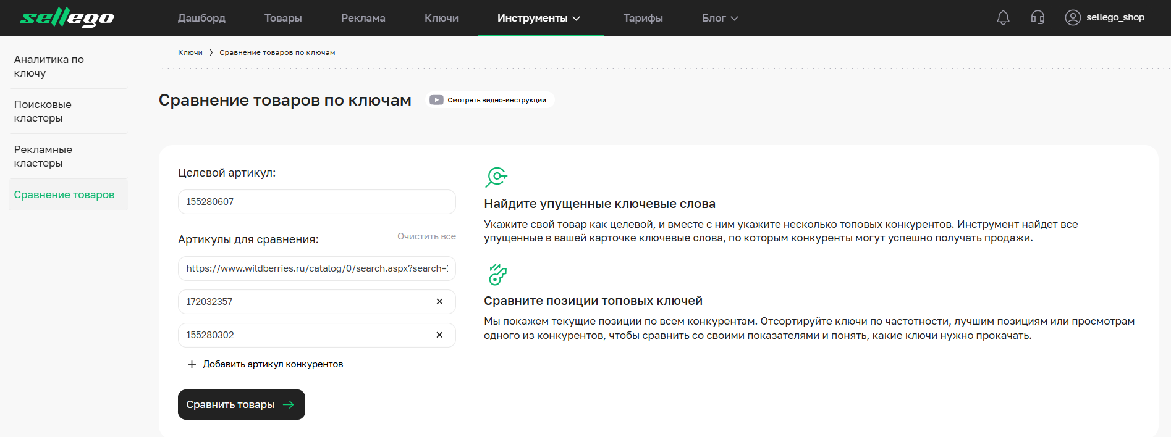Open the Дашборд menu item
This screenshot has width=1171, height=437.
point(201,19)
